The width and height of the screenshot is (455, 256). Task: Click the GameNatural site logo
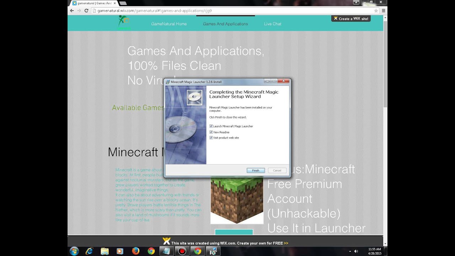[x=124, y=22]
